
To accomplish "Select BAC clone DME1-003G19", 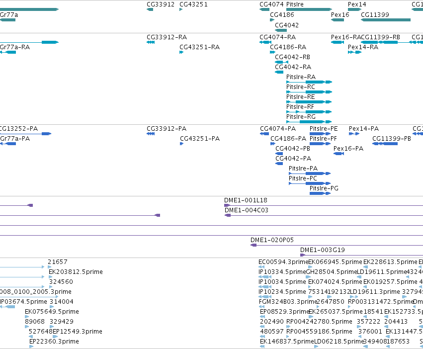I will (323, 250).
